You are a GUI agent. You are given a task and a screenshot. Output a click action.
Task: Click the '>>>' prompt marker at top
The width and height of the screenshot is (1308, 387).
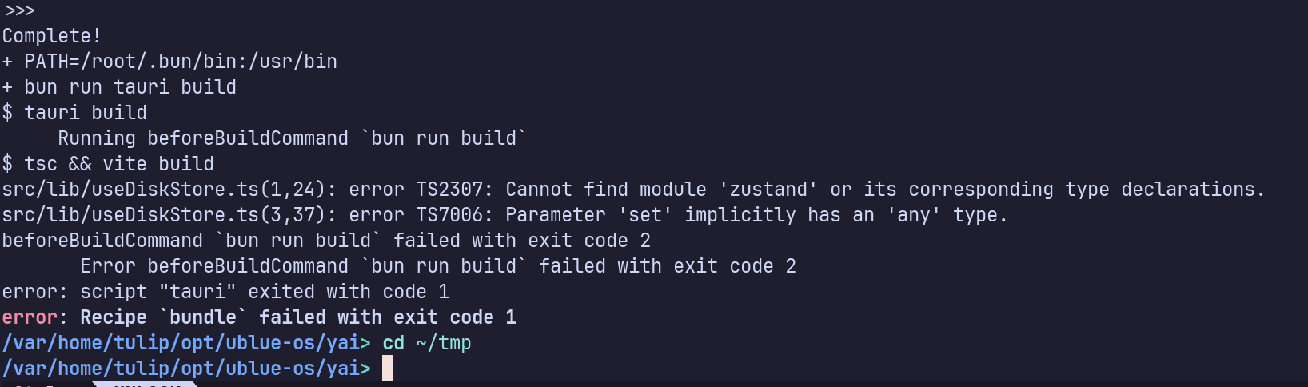(x=19, y=10)
